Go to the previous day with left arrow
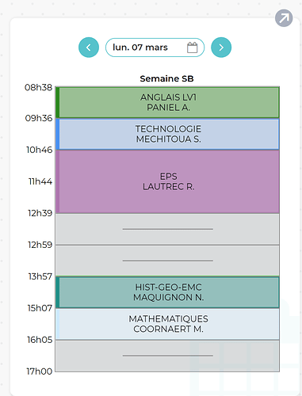 pos(89,48)
